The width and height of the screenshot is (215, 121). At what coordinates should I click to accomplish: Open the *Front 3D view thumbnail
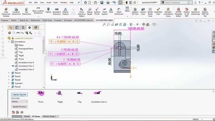[x=41, y=93]
